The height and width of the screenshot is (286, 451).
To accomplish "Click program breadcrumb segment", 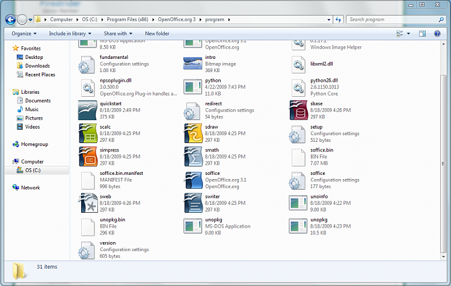I will (215, 20).
